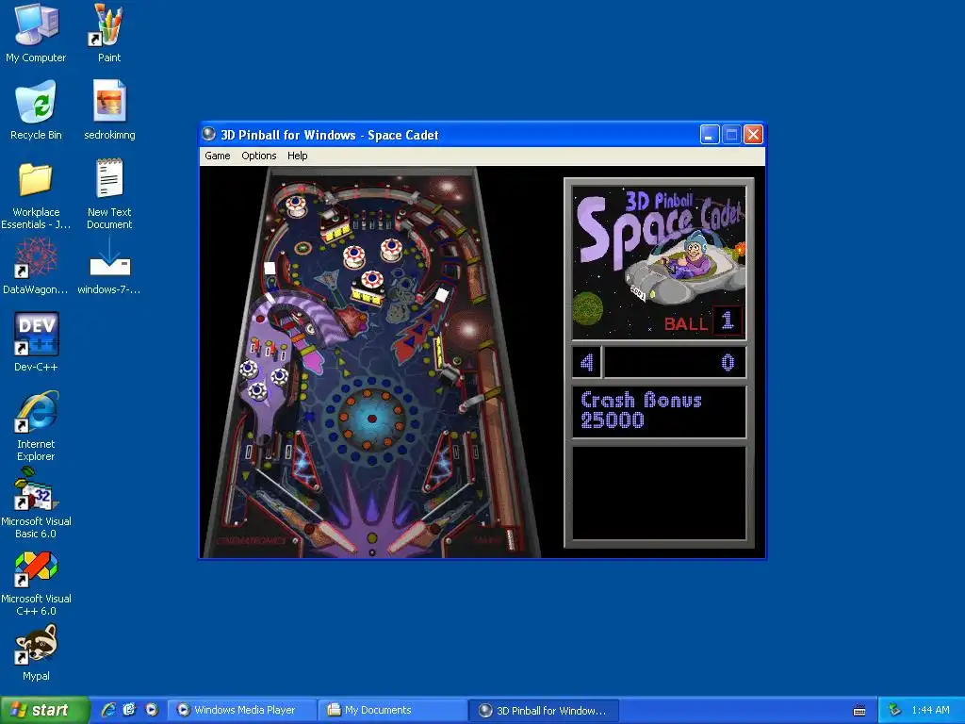Click the pinball ball icon in title bar
This screenshot has width=965, height=724.
[x=209, y=134]
